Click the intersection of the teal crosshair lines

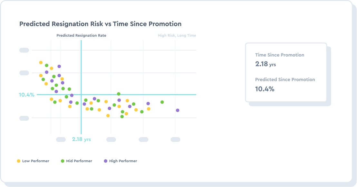point(81,95)
